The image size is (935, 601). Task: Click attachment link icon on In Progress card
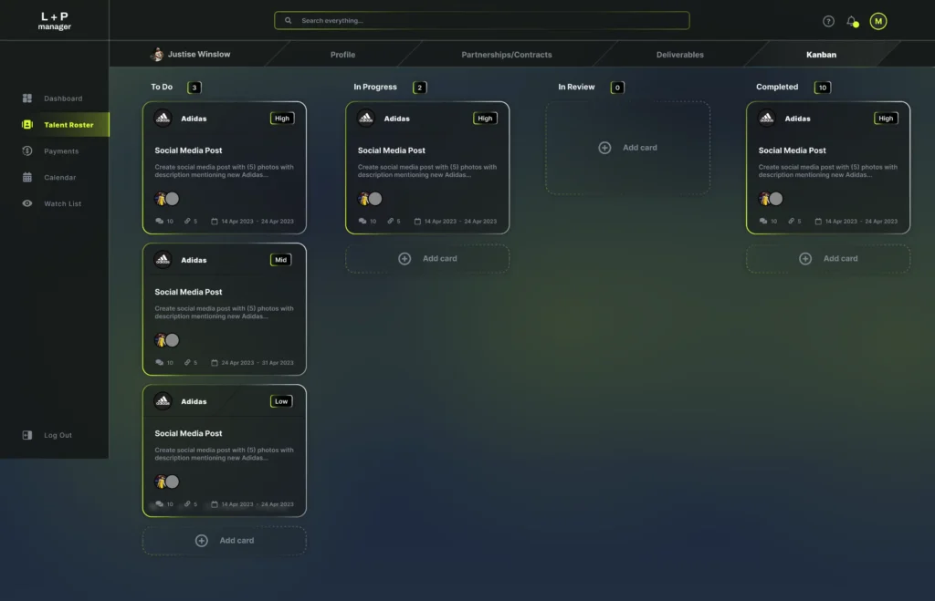(x=391, y=221)
